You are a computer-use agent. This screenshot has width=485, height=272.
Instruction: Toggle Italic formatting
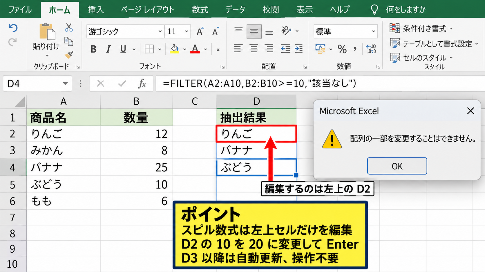(108, 49)
